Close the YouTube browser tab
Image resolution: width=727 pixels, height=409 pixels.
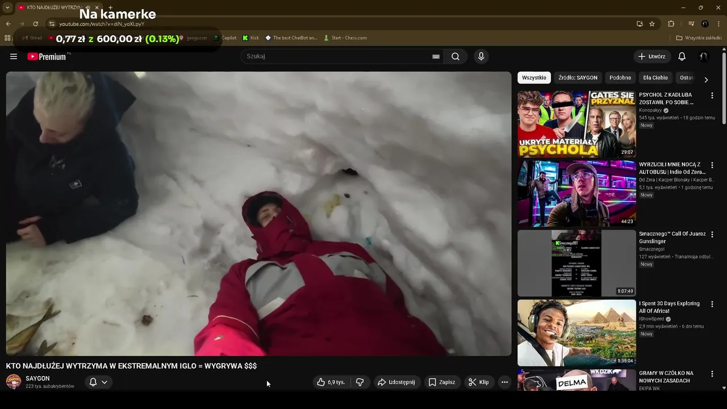pos(97,7)
